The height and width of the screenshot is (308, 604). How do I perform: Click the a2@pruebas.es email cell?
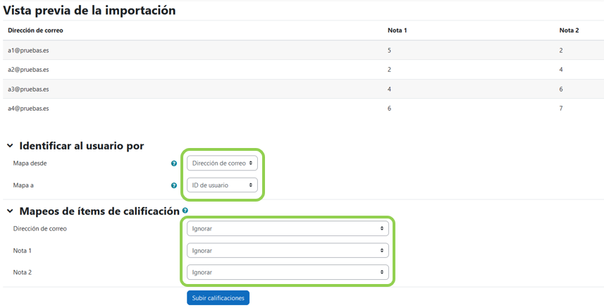(x=28, y=70)
